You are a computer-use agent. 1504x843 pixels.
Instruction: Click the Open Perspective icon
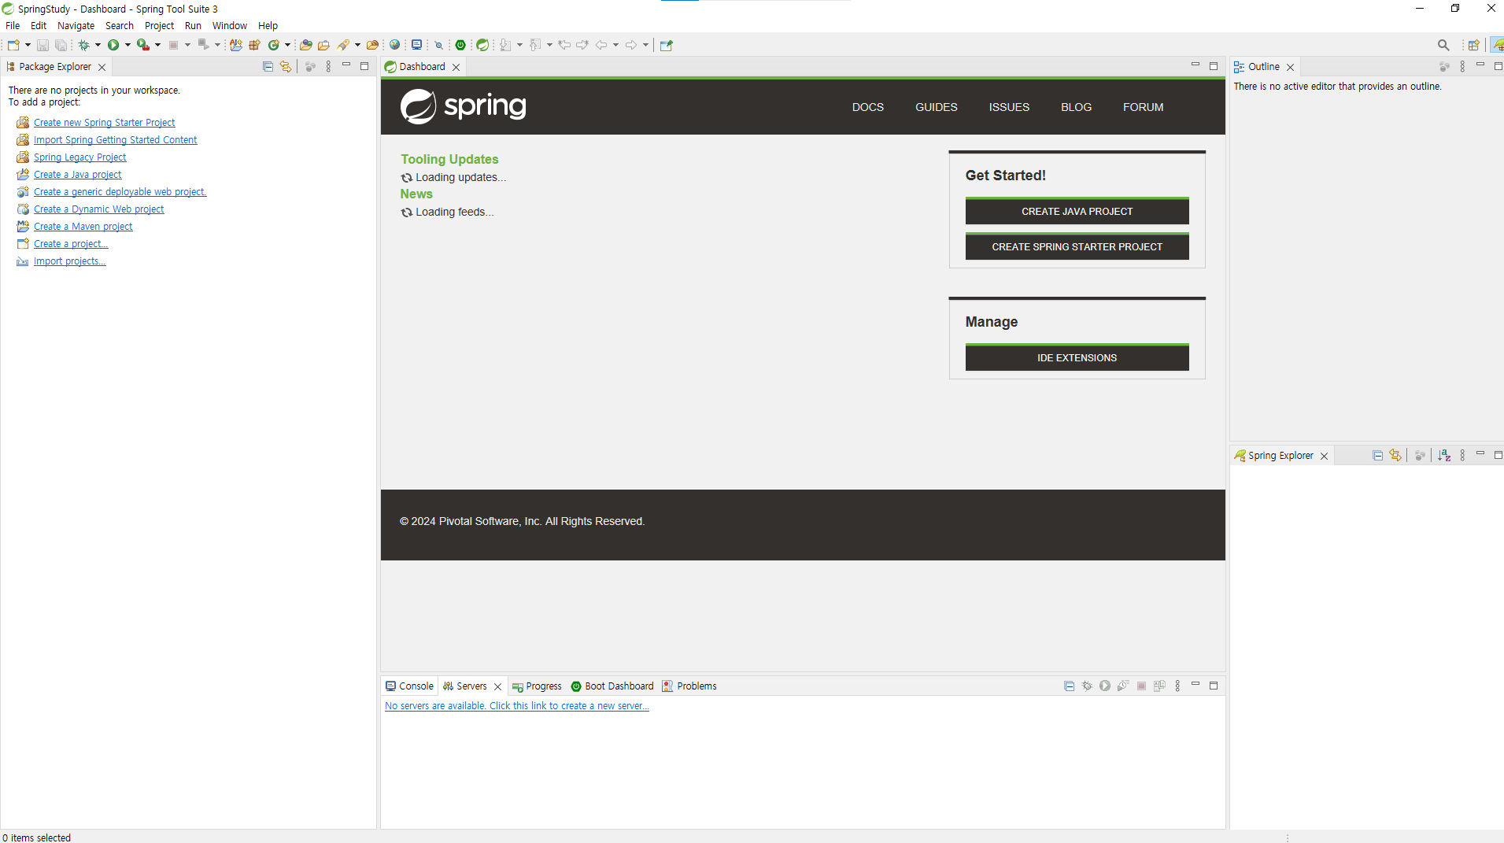[1473, 45]
